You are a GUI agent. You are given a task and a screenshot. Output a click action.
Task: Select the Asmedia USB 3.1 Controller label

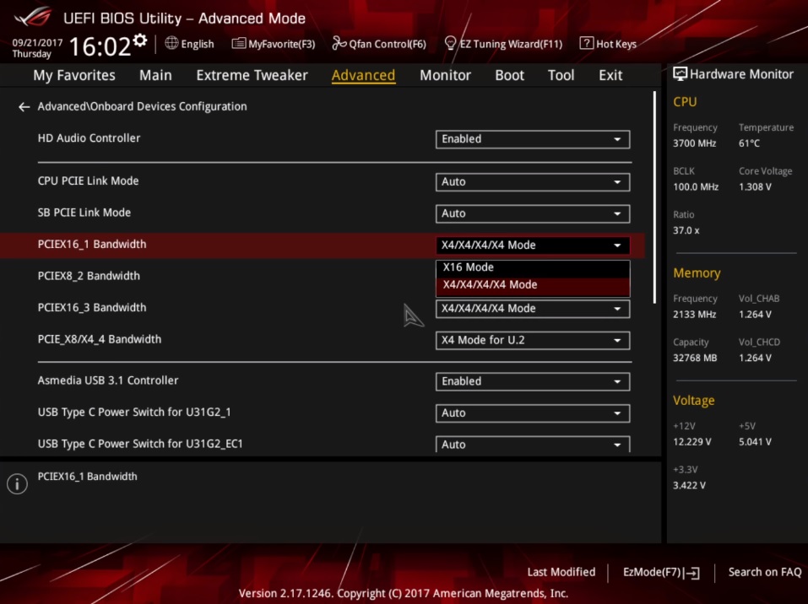coord(108,380)
